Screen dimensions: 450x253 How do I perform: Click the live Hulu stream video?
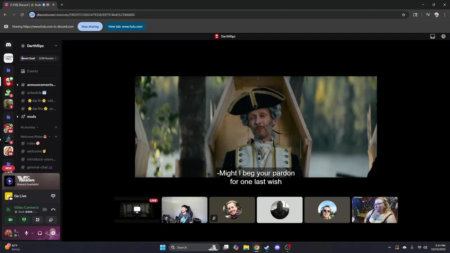click(x=256, y=127)
